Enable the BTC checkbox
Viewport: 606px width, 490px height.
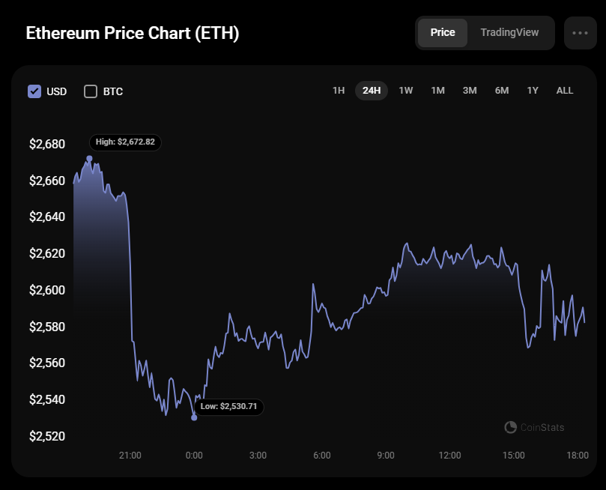point(91,91)
